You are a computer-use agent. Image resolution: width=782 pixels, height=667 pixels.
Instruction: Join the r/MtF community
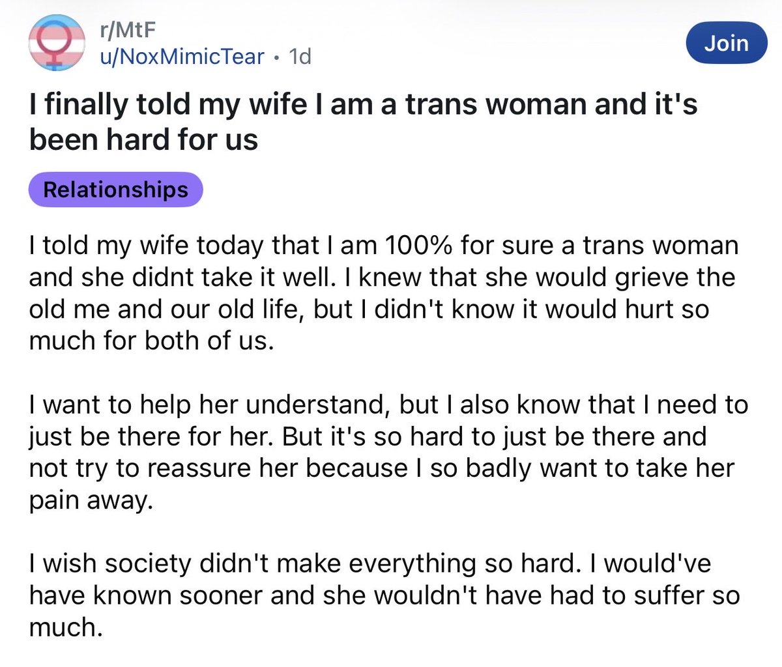[727, 43]
